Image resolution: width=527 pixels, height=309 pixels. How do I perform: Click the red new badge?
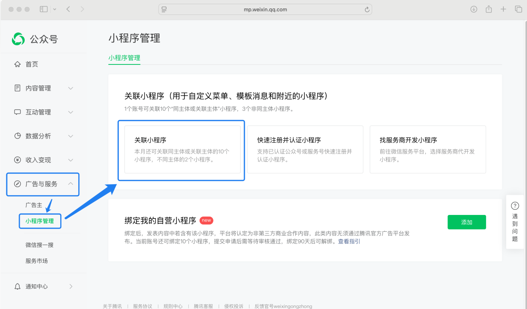tap(206, 220)
